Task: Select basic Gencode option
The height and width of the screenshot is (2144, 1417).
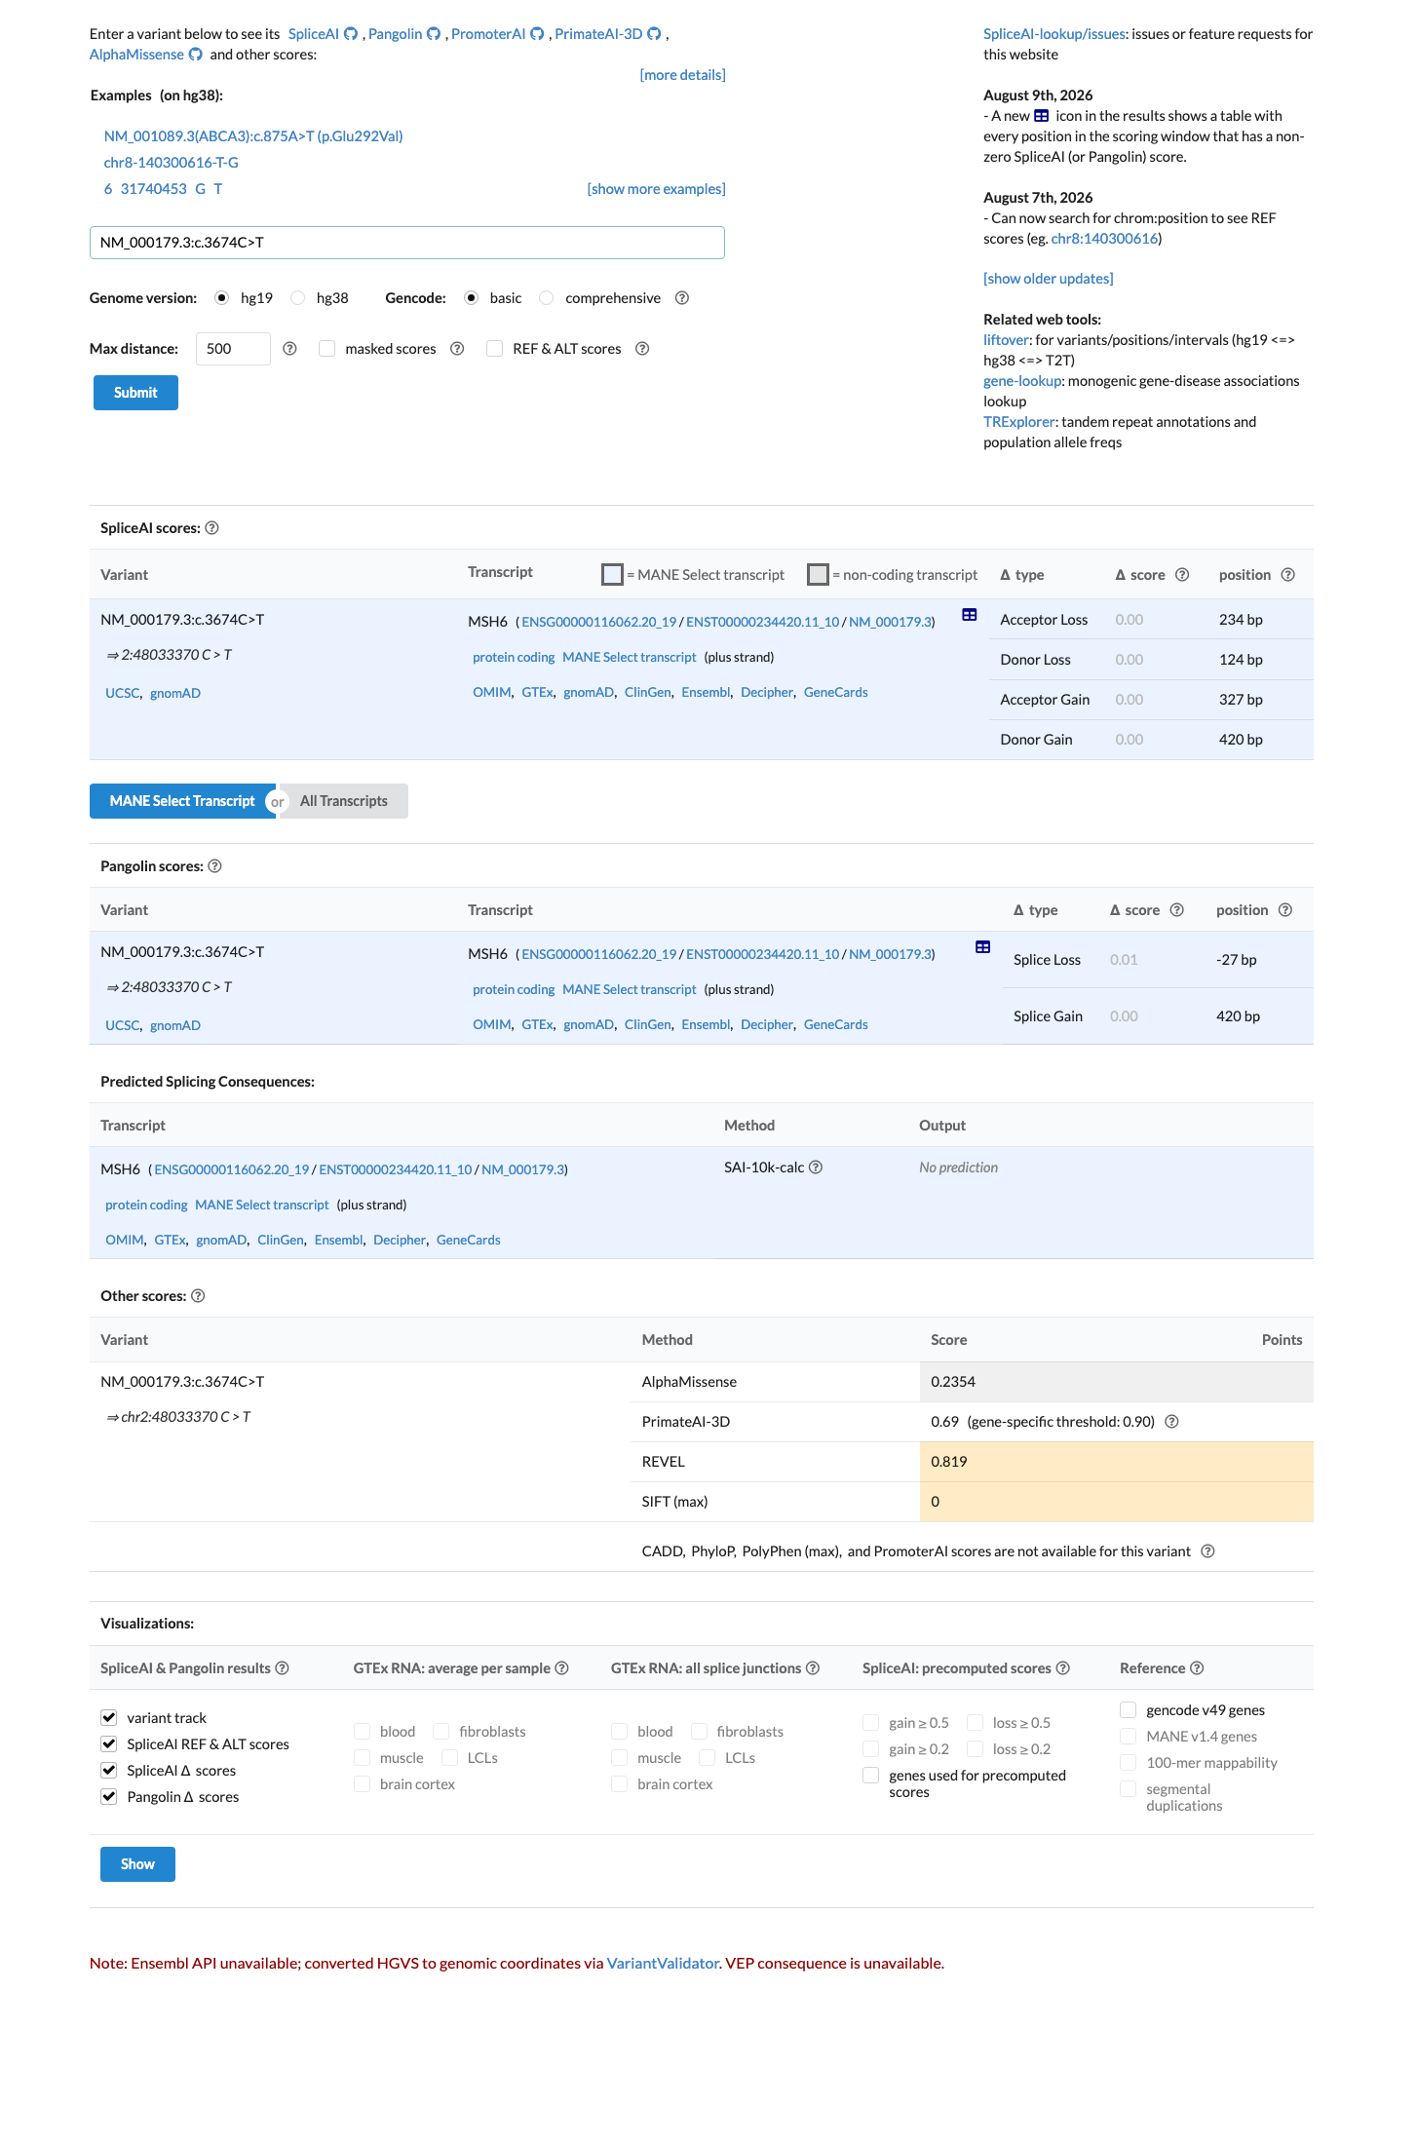Action: click(472, 298)
